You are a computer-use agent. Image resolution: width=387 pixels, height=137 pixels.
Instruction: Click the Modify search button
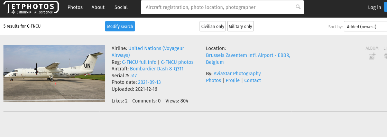pyautogui.click(x=120, y=26)
